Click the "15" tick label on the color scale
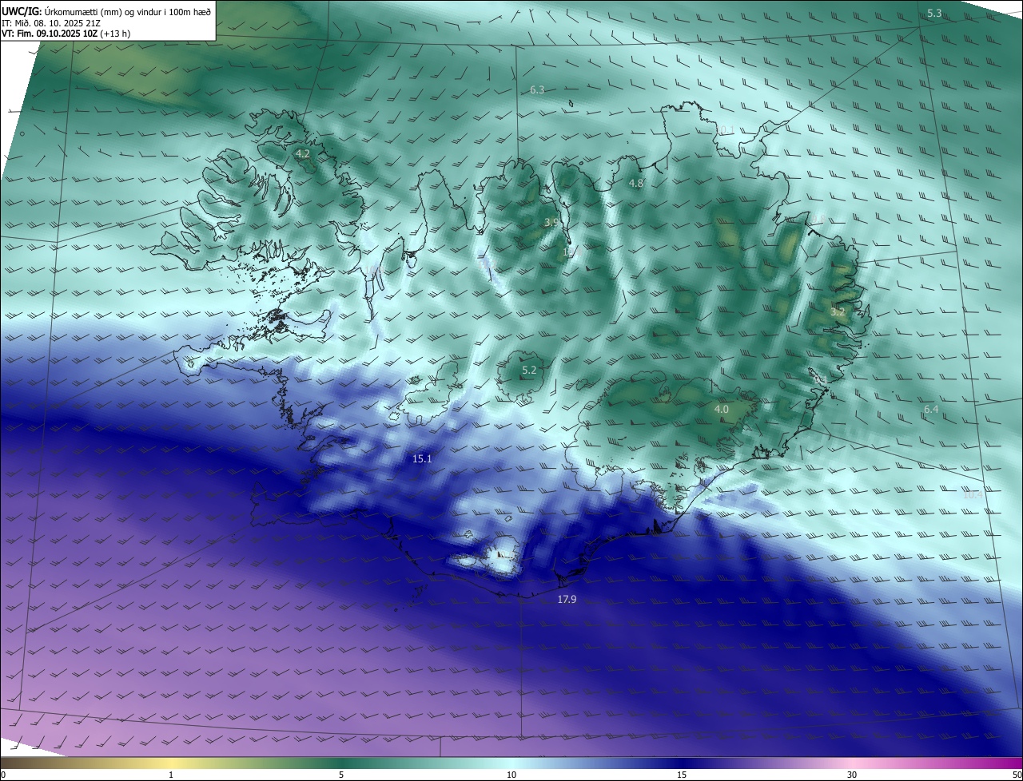This screenshot has width=1023, height=781. pyautogui.click(x=682, y=775)
